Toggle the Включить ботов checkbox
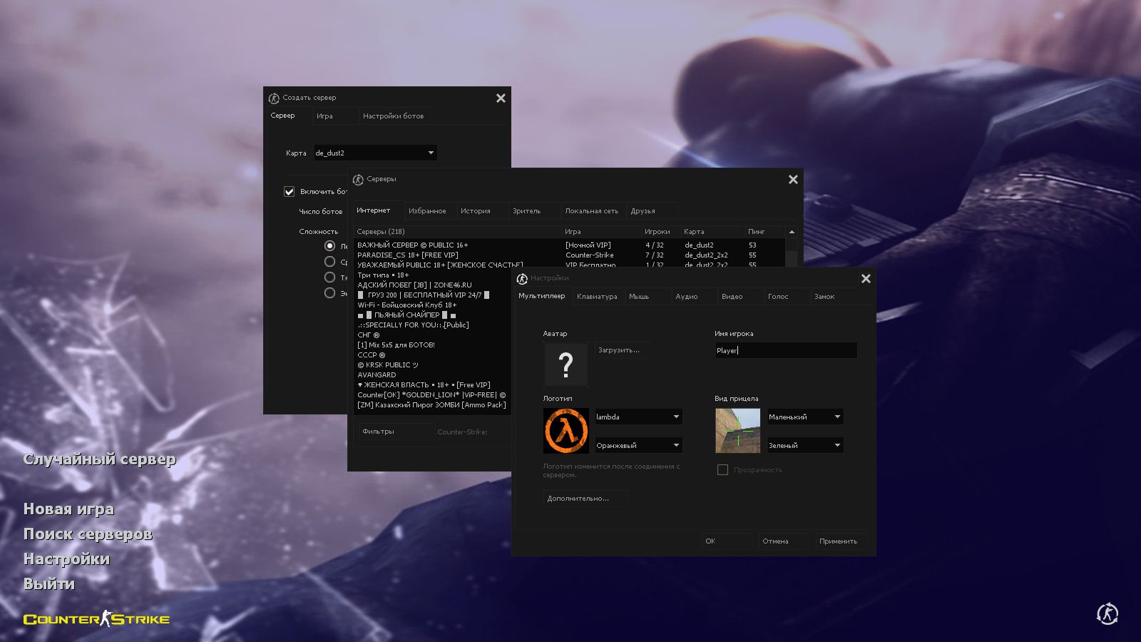This screenshot has height=642, width=1141. pos(290,192)
